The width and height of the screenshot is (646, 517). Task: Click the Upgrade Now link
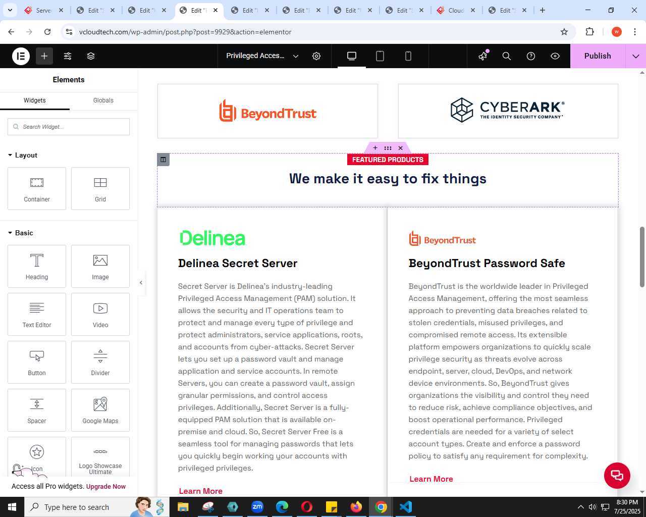(x=106, y=487)
